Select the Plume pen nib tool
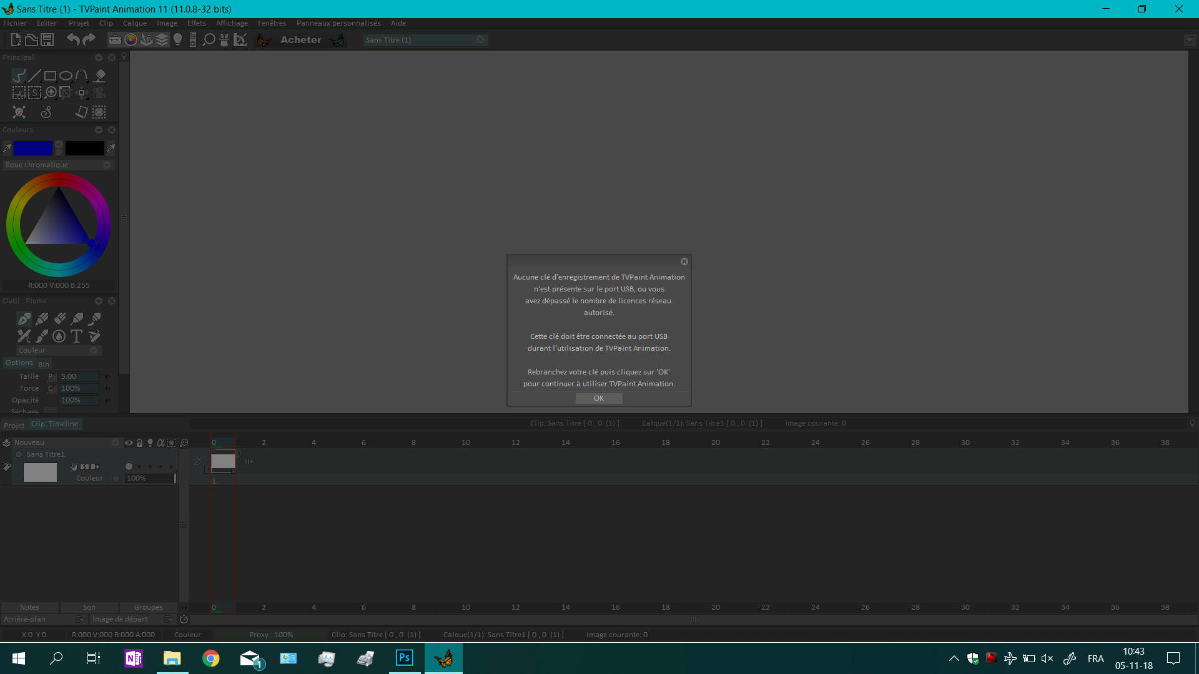Image resolution: width=1199 pixels, height=674 pixels. tap(24, 319)
